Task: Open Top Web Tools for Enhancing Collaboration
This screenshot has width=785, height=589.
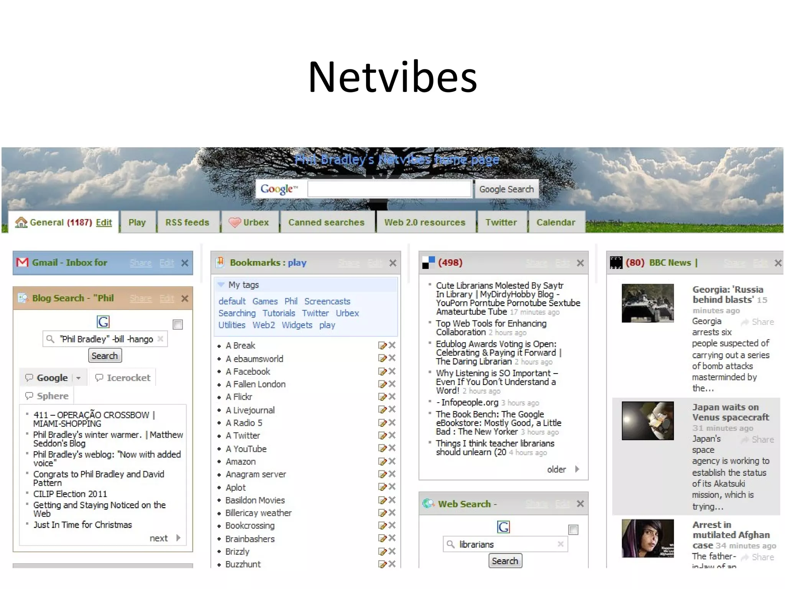Action: tap(491, 328)
